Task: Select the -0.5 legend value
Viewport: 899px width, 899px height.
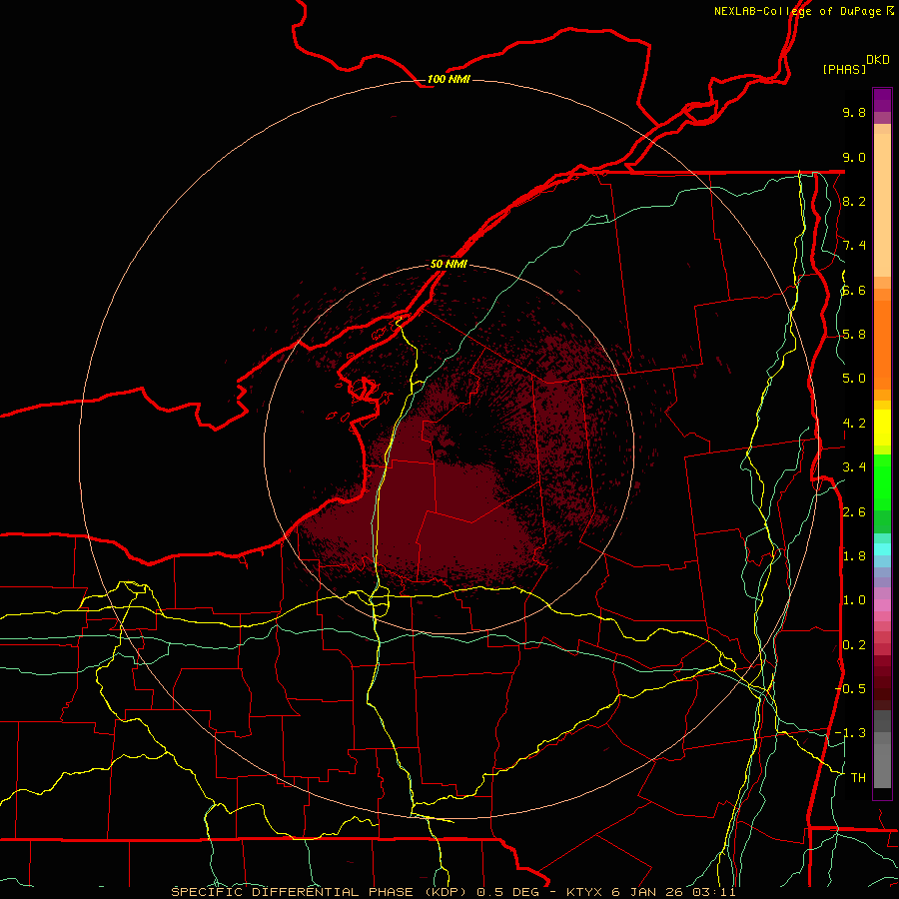Action: [x=850, y=688]
